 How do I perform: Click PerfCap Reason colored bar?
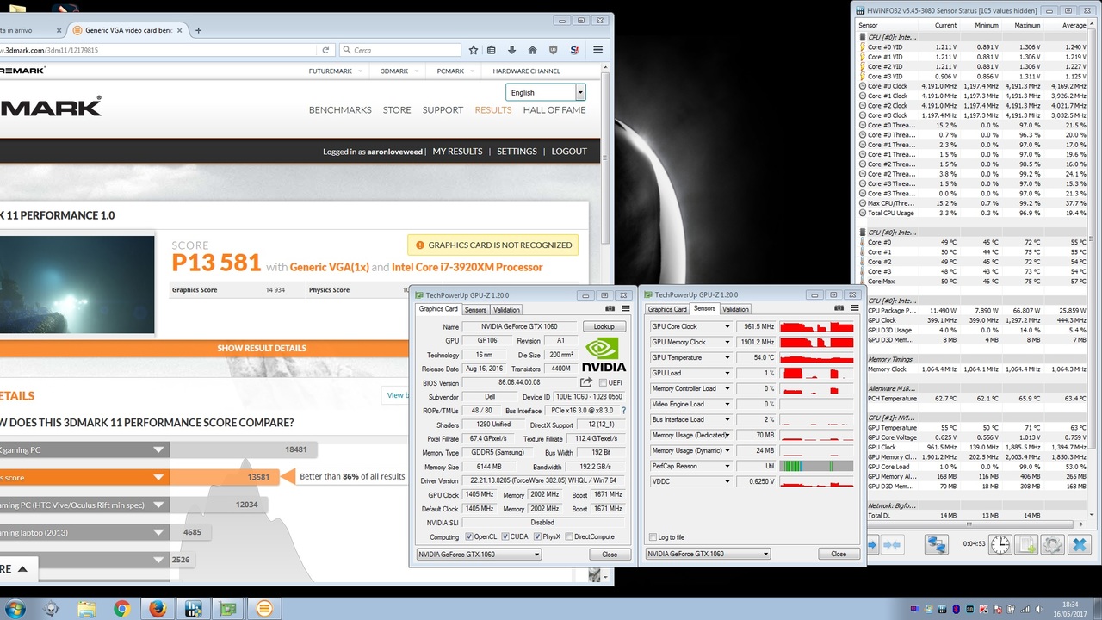(817, 466)
